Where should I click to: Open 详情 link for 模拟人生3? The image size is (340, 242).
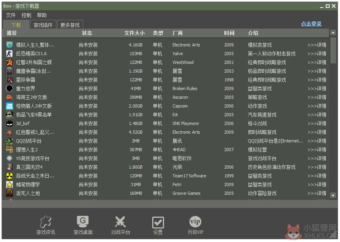pyautogui.click(x=317, y=45)
